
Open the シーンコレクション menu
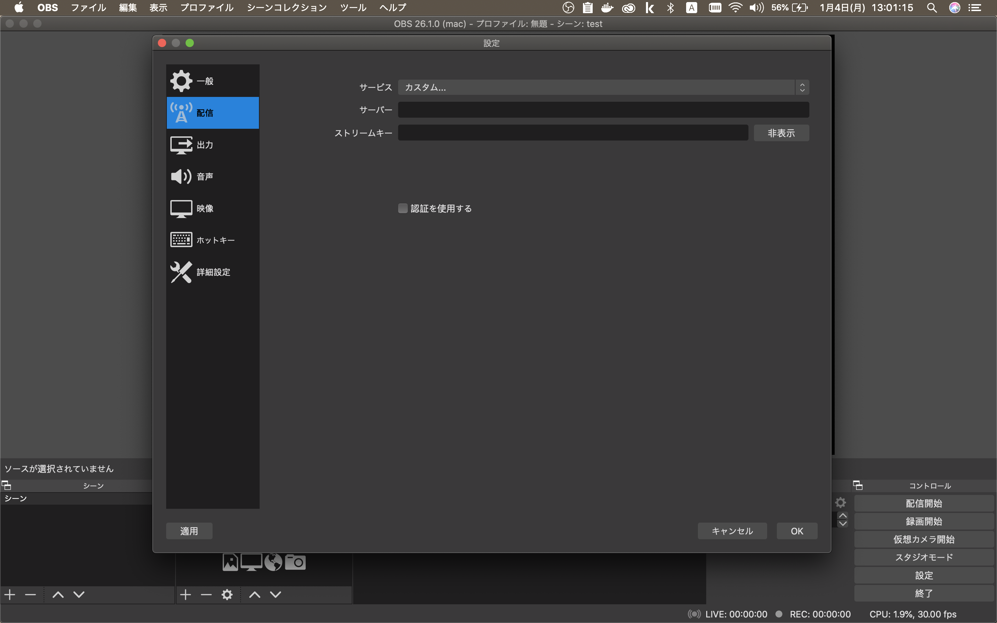coord(287,8)
